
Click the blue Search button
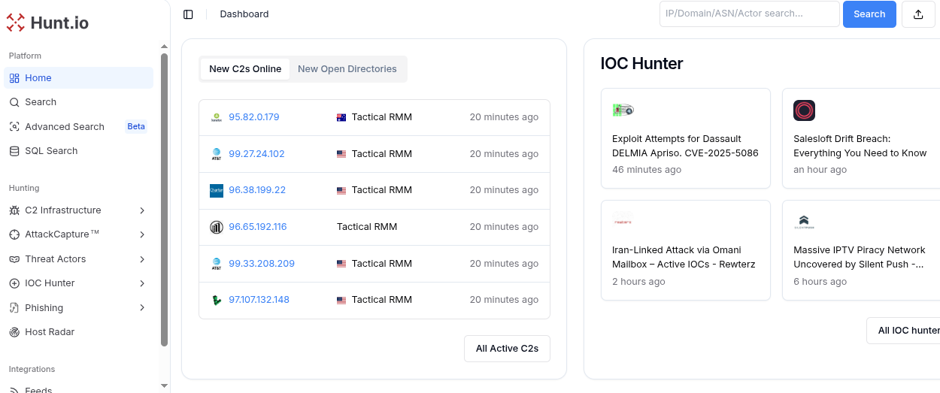(x=869, y=14)
